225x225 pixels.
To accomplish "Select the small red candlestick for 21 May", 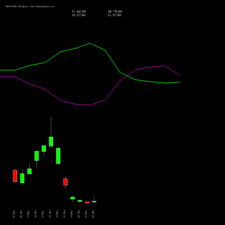I will pyautogui.click(x=87, y=202).
